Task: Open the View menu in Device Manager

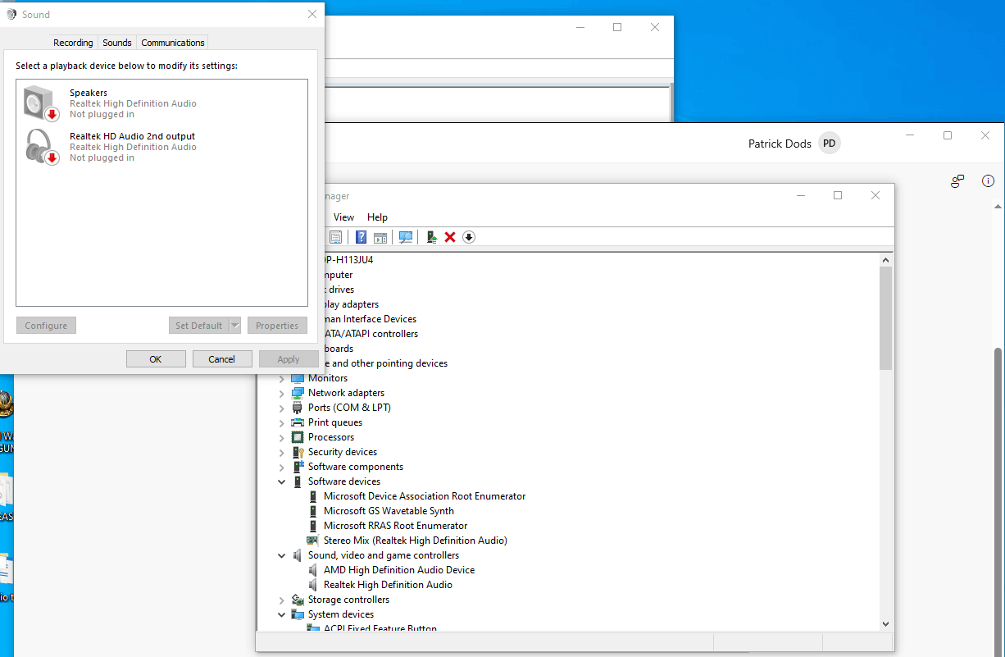Action: 344,217
